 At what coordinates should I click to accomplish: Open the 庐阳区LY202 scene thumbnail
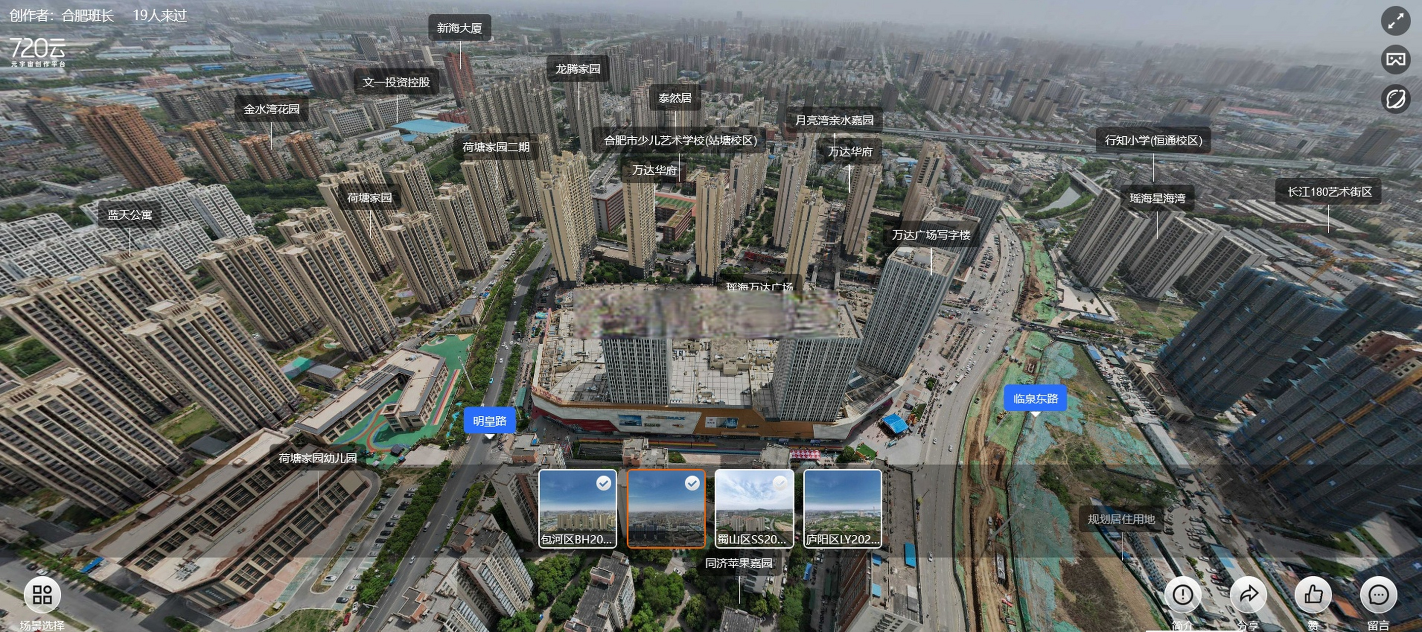click(x=842, y=509)
